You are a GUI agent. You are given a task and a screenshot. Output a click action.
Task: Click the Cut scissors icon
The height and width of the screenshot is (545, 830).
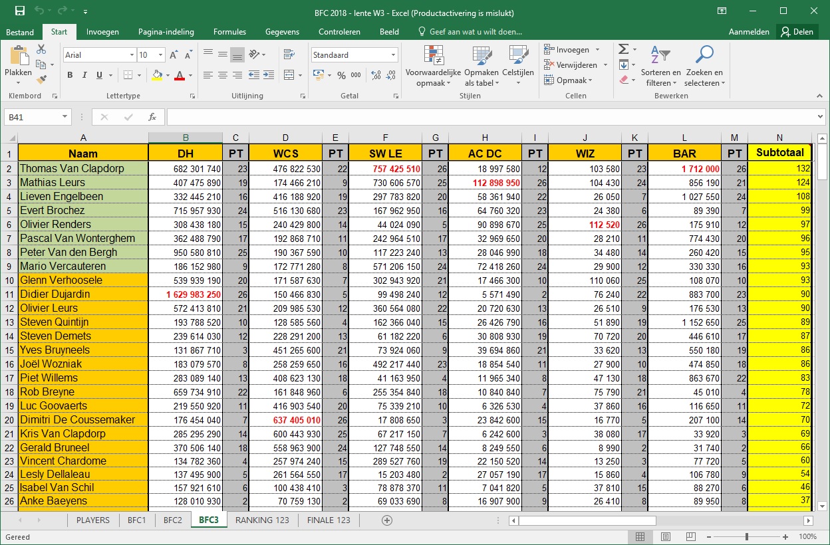[x=41, y=49]
